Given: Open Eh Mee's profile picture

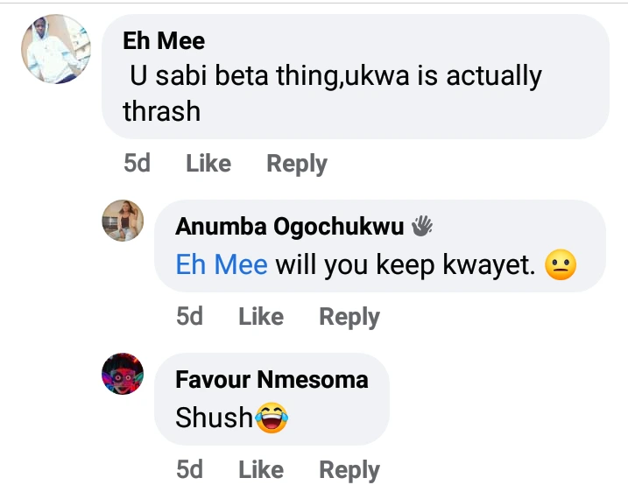Looking at the screenshot, I should (56, 49).
